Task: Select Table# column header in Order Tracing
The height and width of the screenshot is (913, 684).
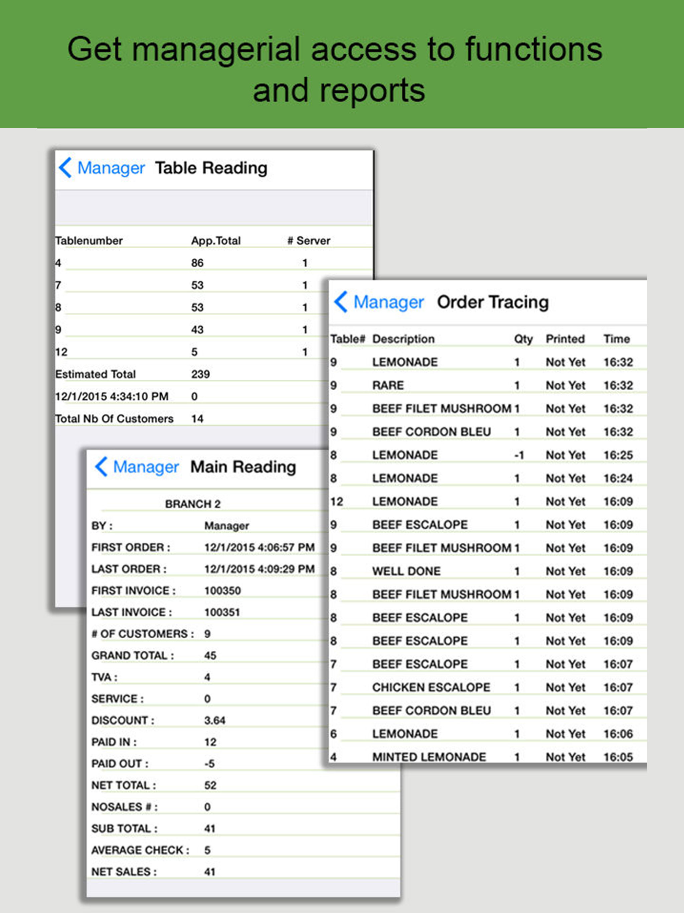Action: (x=348, y=339)
